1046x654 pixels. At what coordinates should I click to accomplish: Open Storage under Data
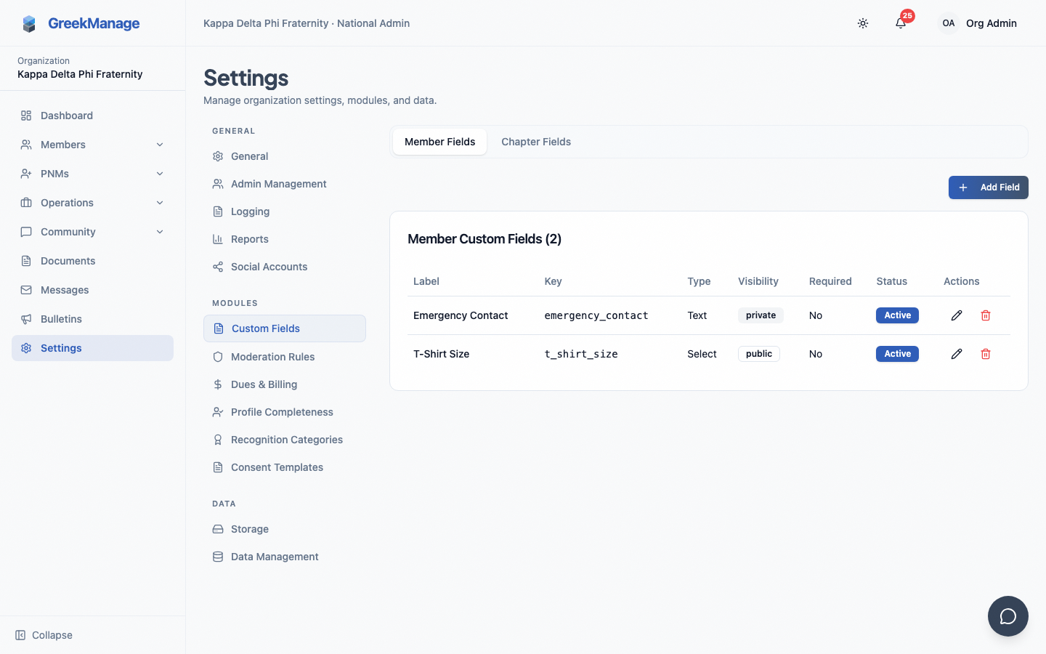(x=285, y=529)
